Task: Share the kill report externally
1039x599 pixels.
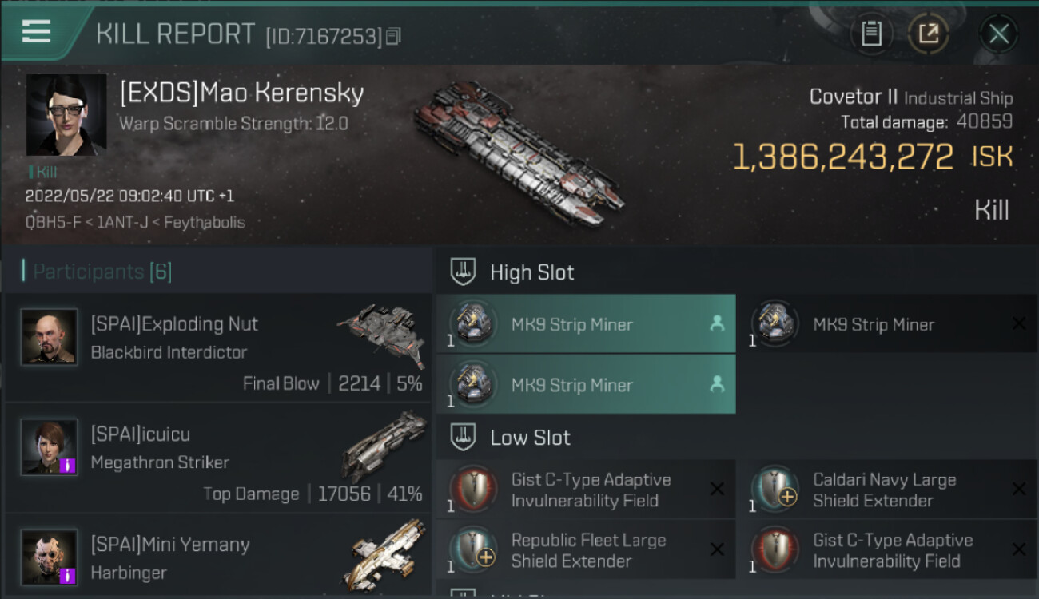Action: [928, 34]
